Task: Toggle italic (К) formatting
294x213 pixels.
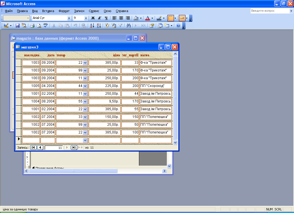Action: [x=100, y=18]
